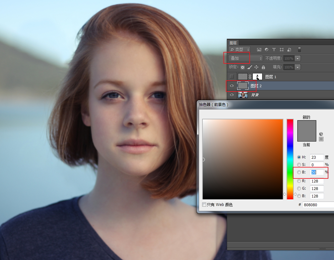Open the 不透明度 opacity arrow dropdown

pos(297,58)
